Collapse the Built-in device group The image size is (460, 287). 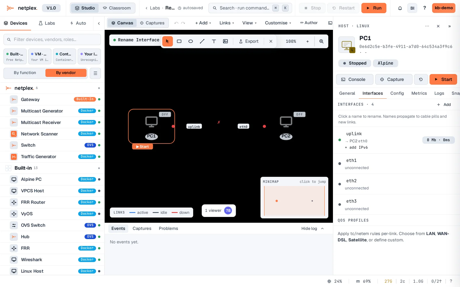pyautogui.click(x=99, y=168)
